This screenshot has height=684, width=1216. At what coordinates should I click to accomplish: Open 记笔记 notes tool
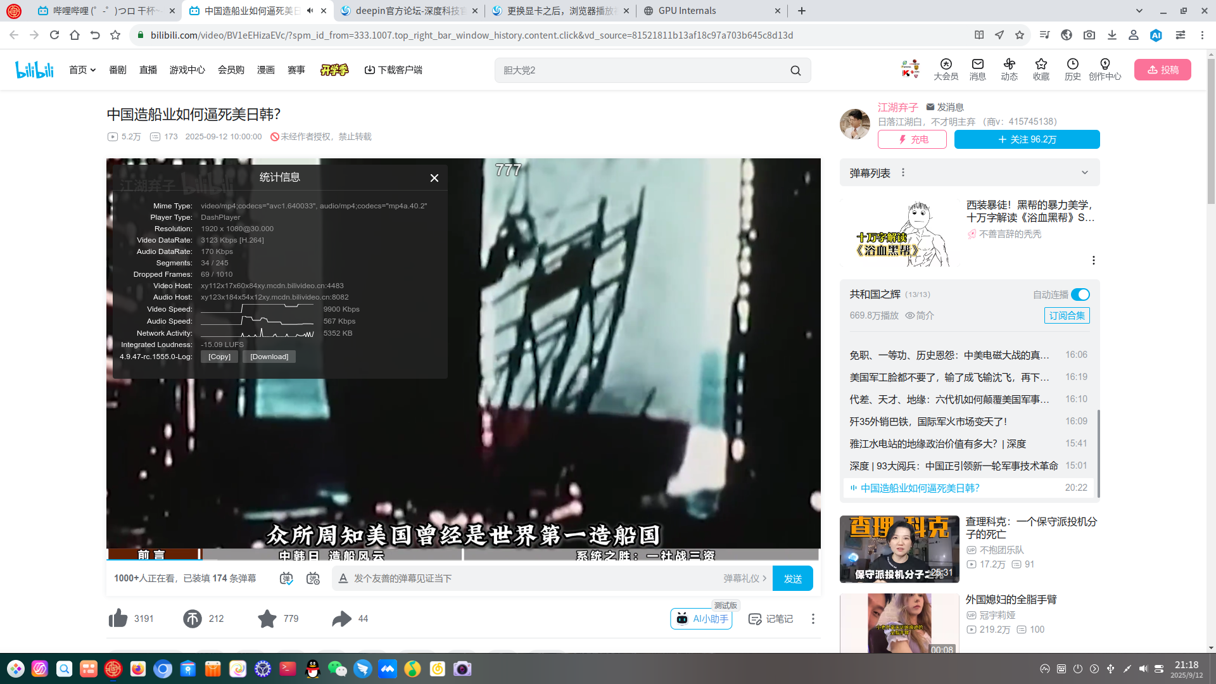click(771, 619)
